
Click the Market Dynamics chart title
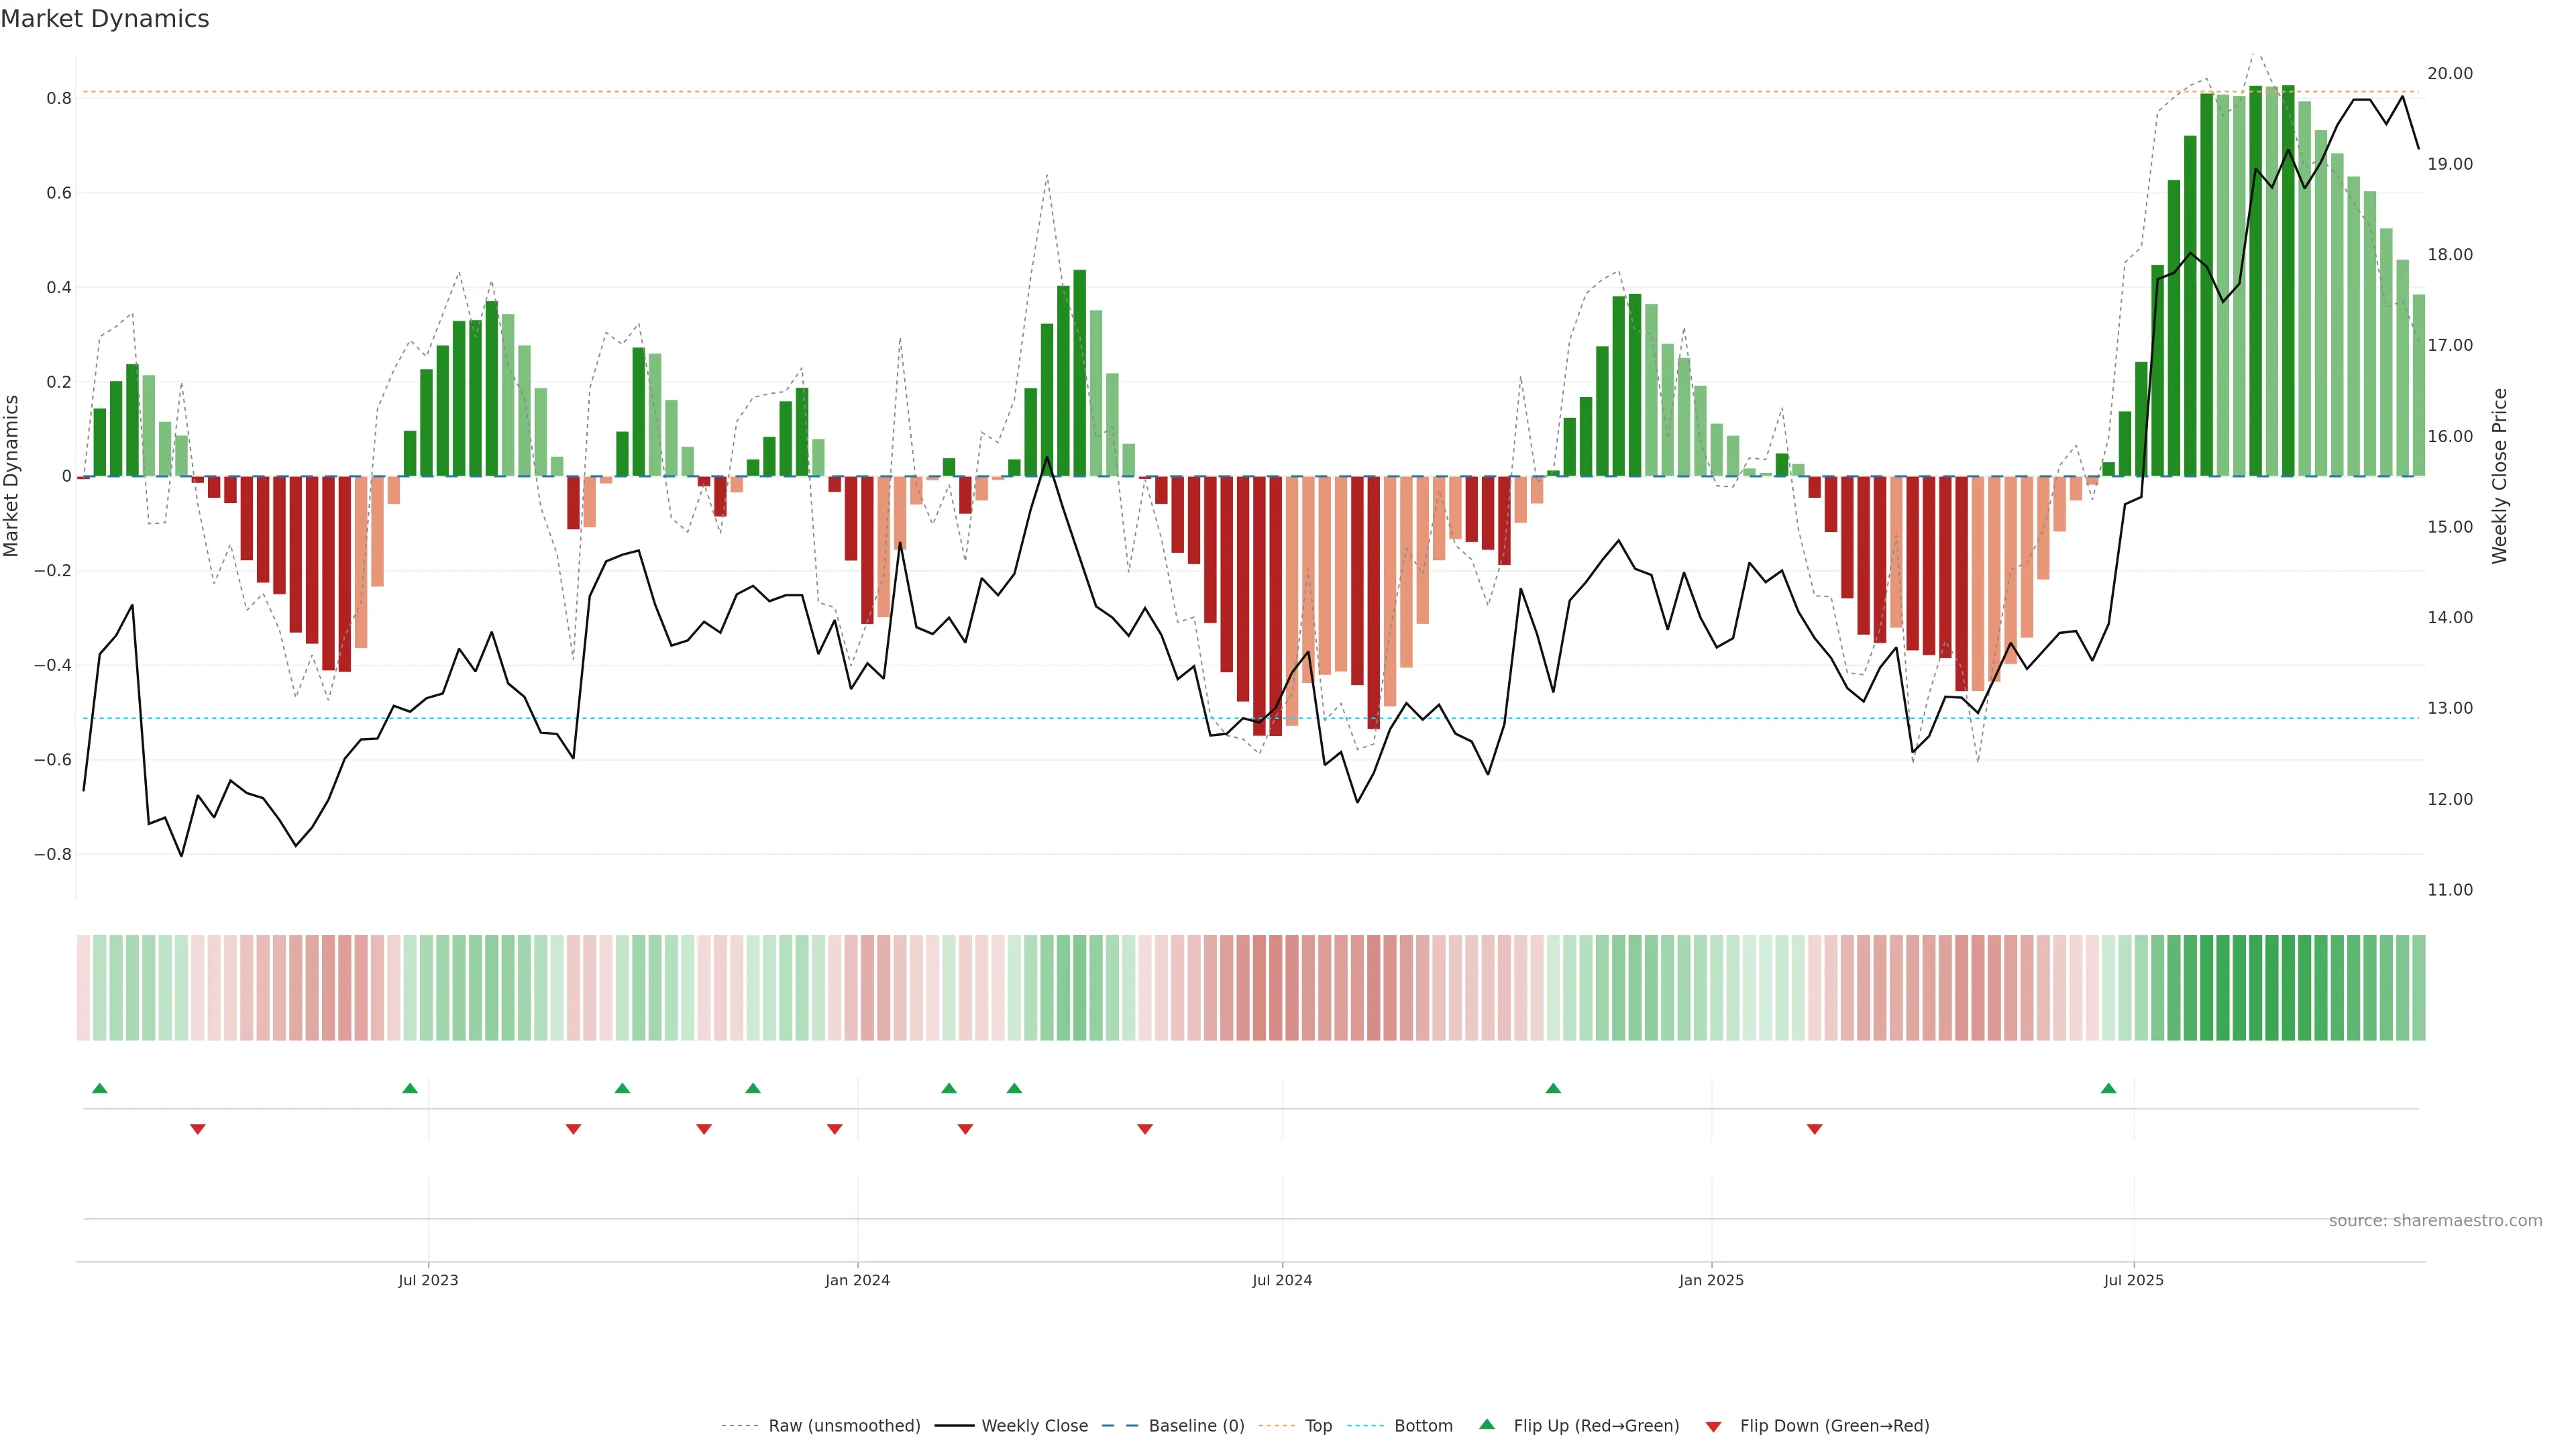point(105,19)
